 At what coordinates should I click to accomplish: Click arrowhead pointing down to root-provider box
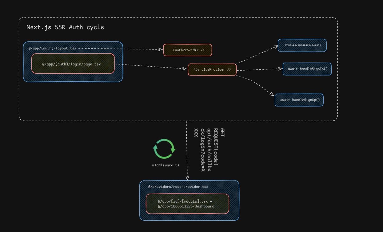187,178
